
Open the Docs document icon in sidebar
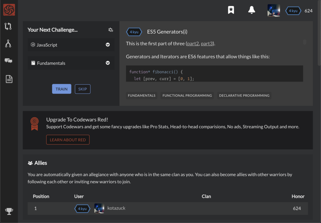click(9, 79)
